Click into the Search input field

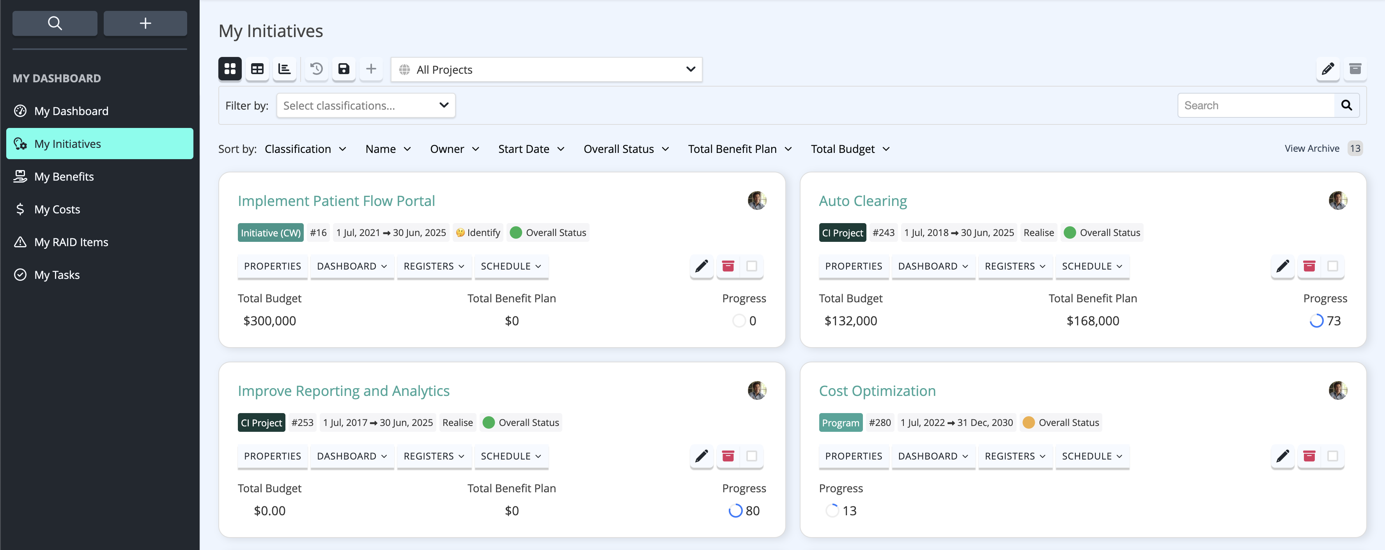pos(1256,105)
